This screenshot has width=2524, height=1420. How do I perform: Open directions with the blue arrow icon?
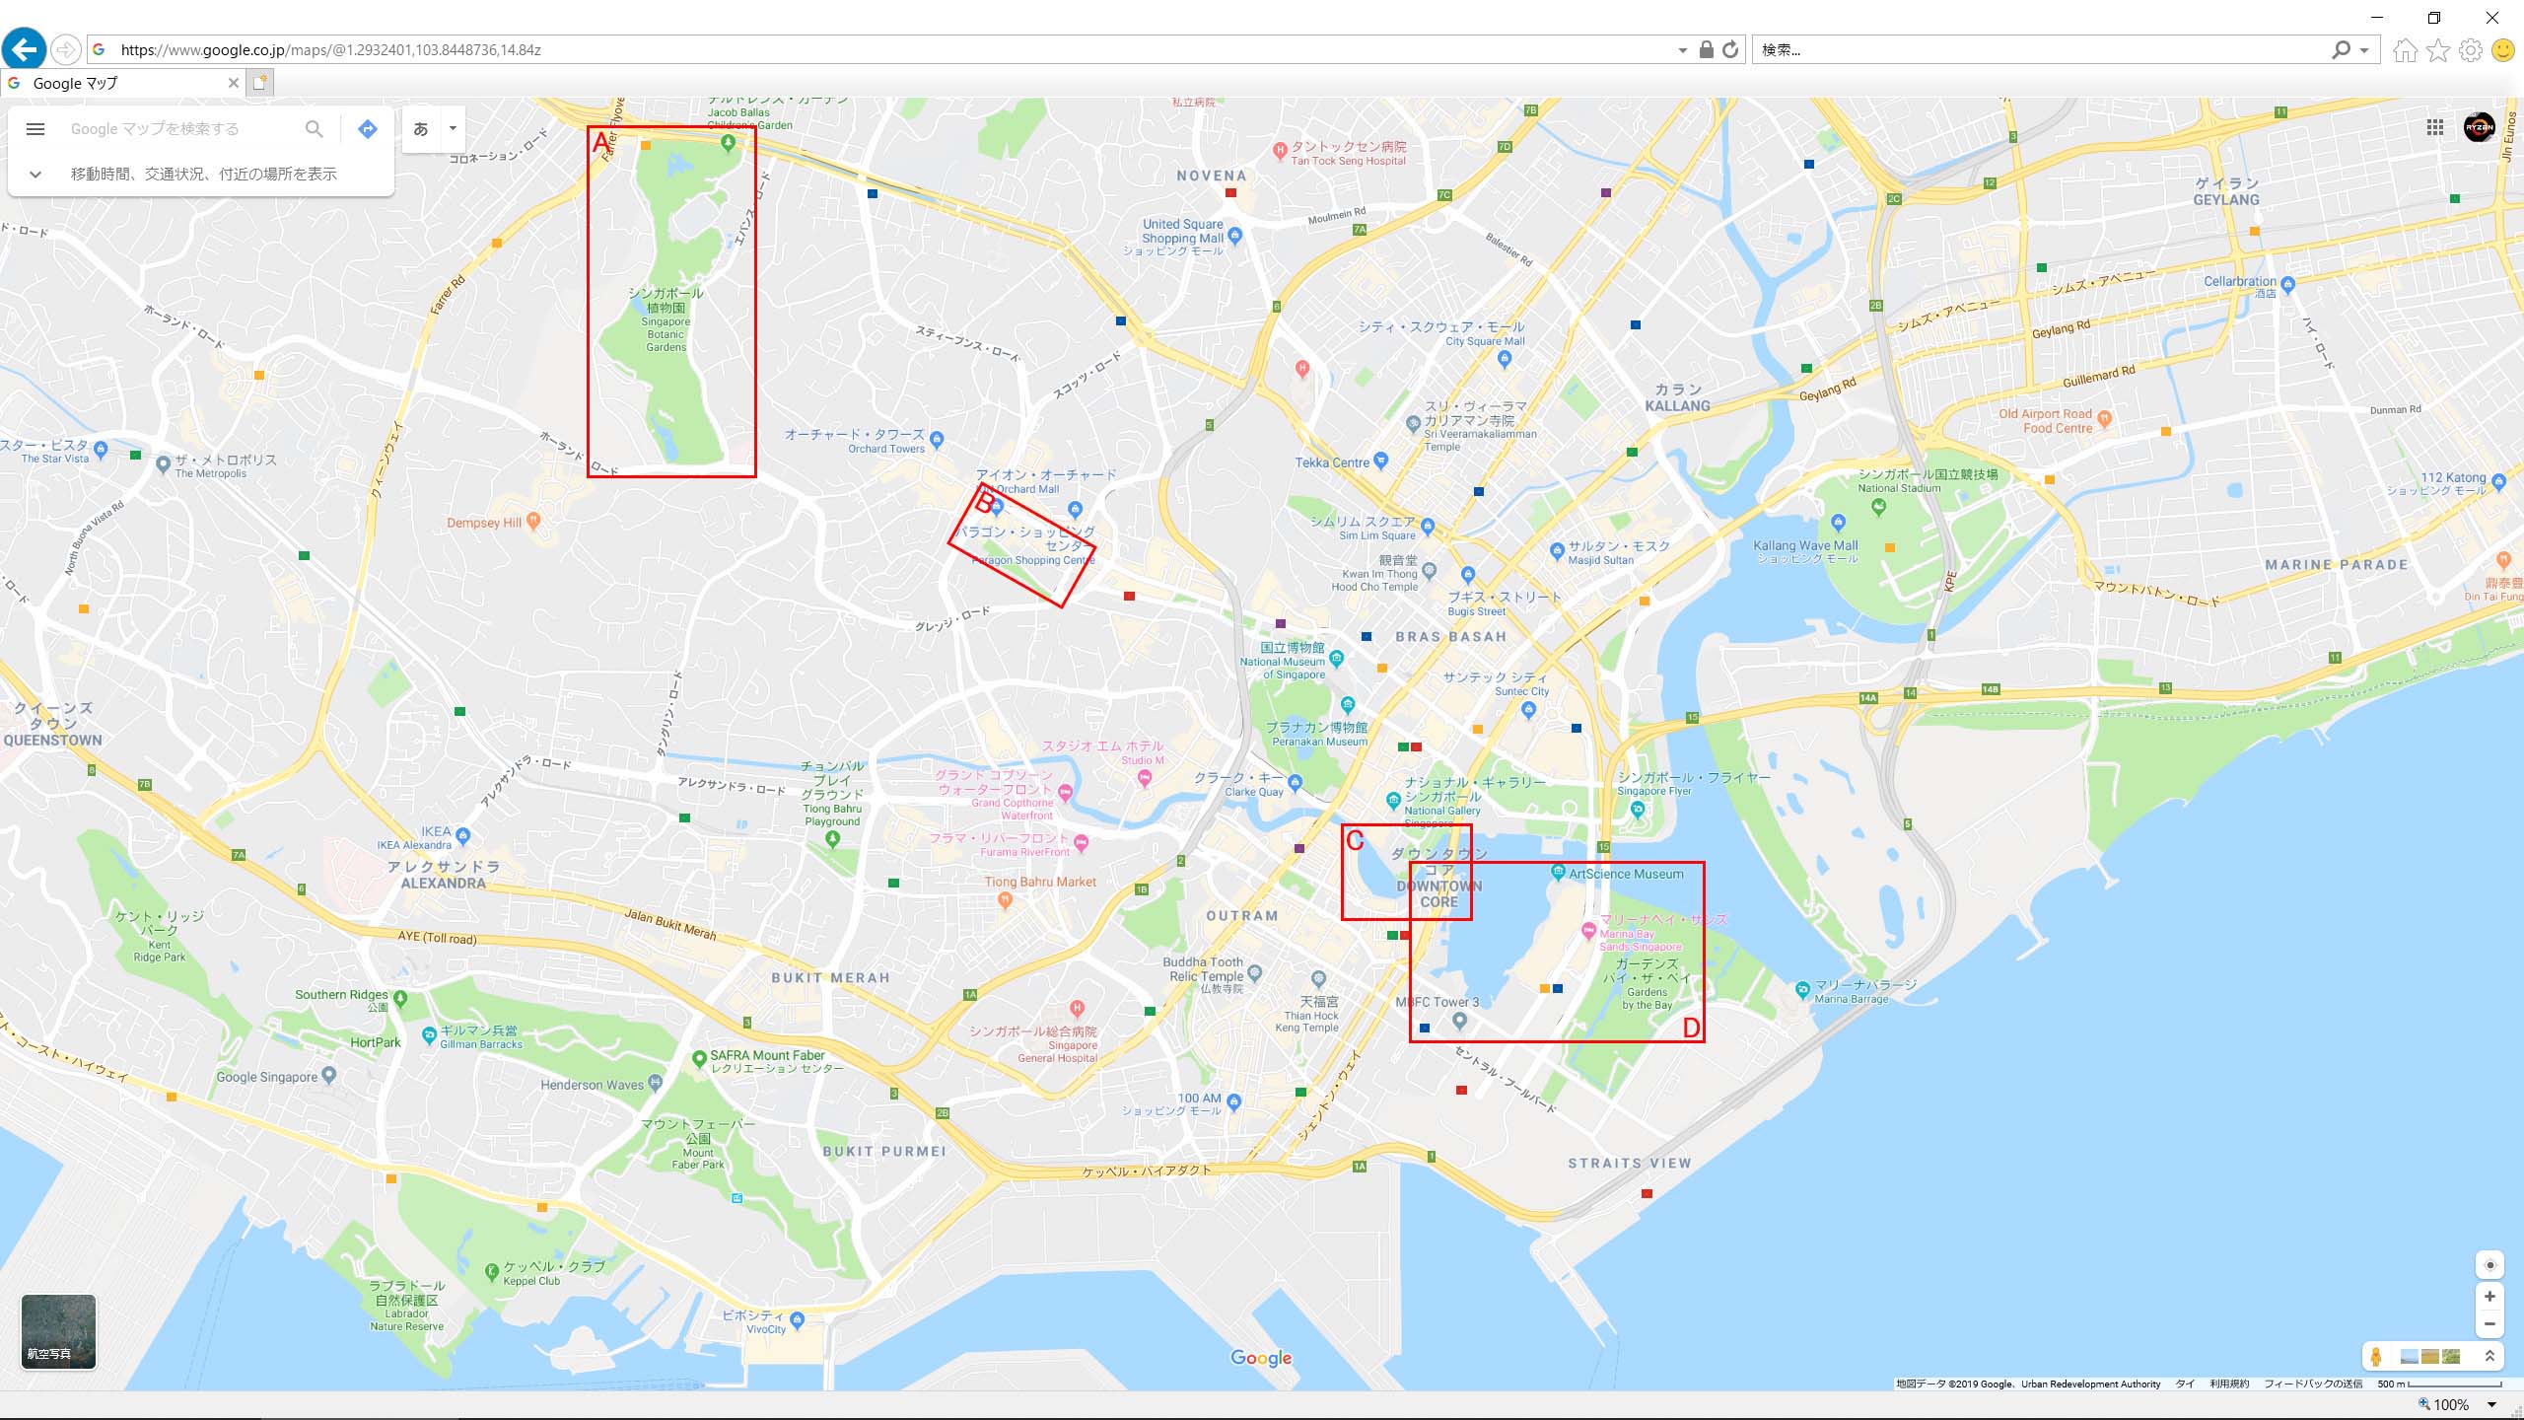tap(368, 129)
